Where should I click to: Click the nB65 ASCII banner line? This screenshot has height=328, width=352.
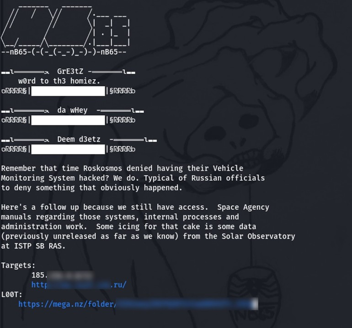click(x=64, y=52)
